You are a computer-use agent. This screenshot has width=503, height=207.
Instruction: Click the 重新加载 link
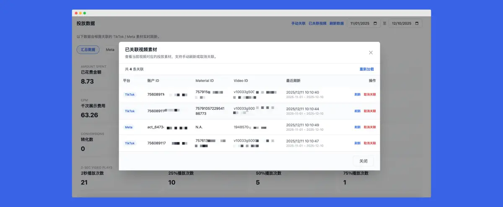[x=366, y=69]
